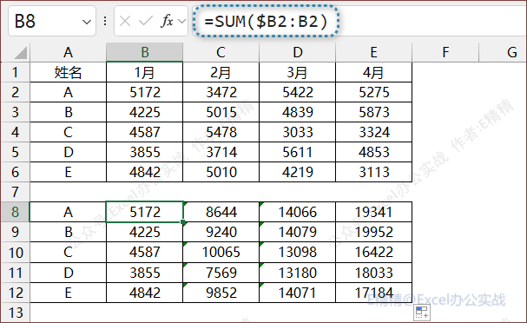Select row 12 header
527x323 pixels.
coord(15,293)
